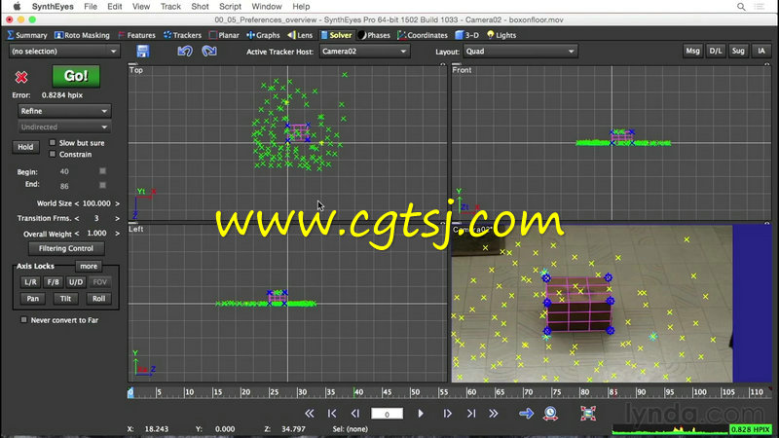This screenshot has width=779, height=438.
Task: Switch to the Graphs room
Action: [x=263, y=35]
